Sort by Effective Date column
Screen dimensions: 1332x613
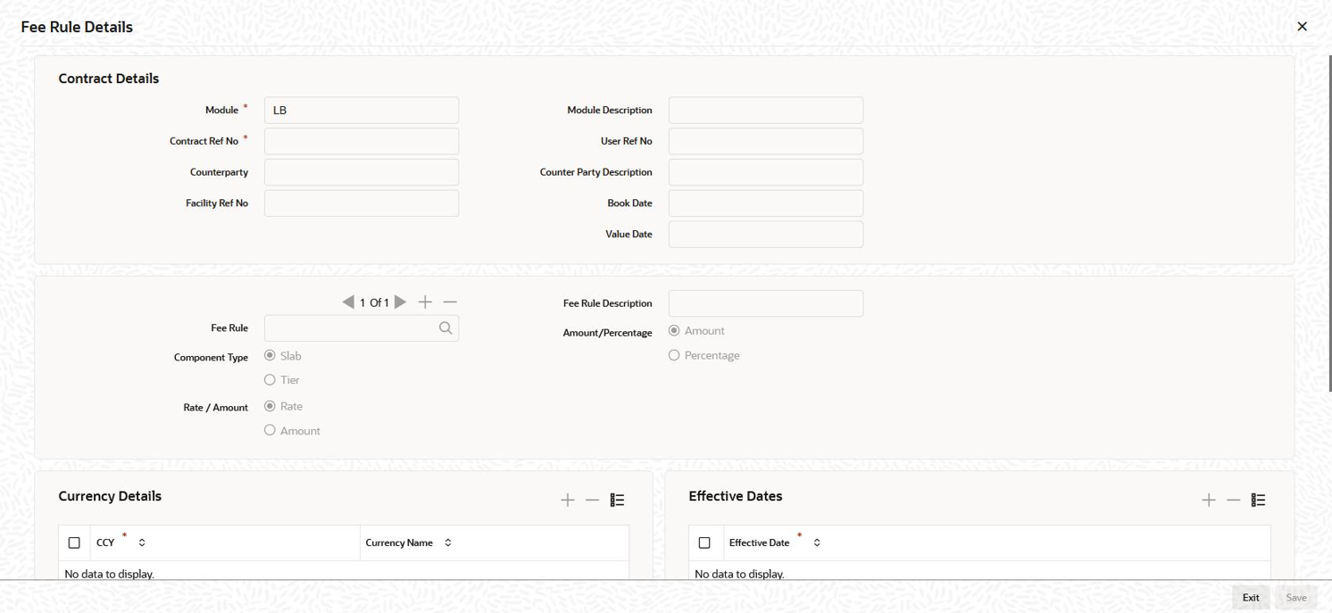817,543
